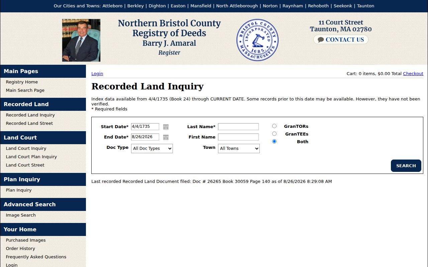Click the Register's portrait photo
Viewport: 428px width, 267px height.
81,40
